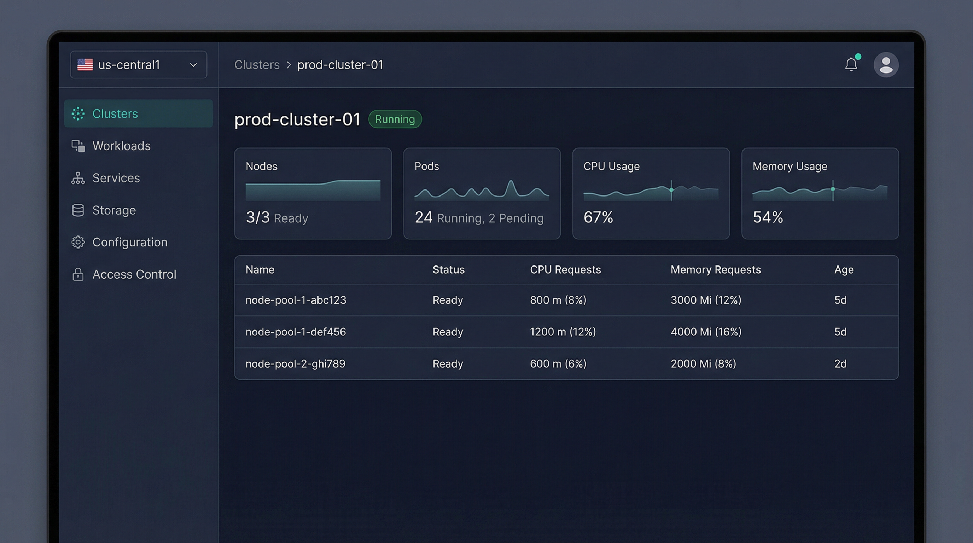
Task: Click the Configuration gear icon
Action: pyautogui.click(x=78, y=242)
